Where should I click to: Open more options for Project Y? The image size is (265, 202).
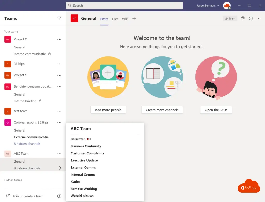point(59,75)
